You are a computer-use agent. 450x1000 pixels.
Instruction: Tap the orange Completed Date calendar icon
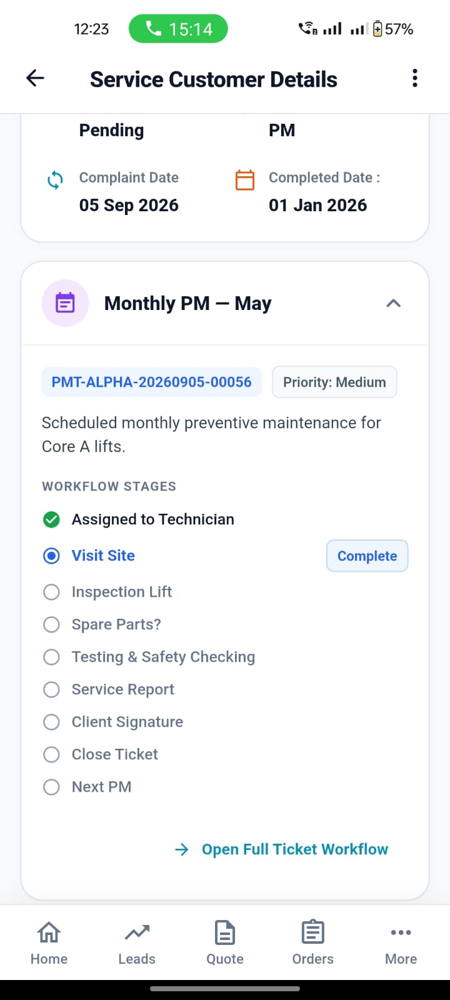click(245, 180)
